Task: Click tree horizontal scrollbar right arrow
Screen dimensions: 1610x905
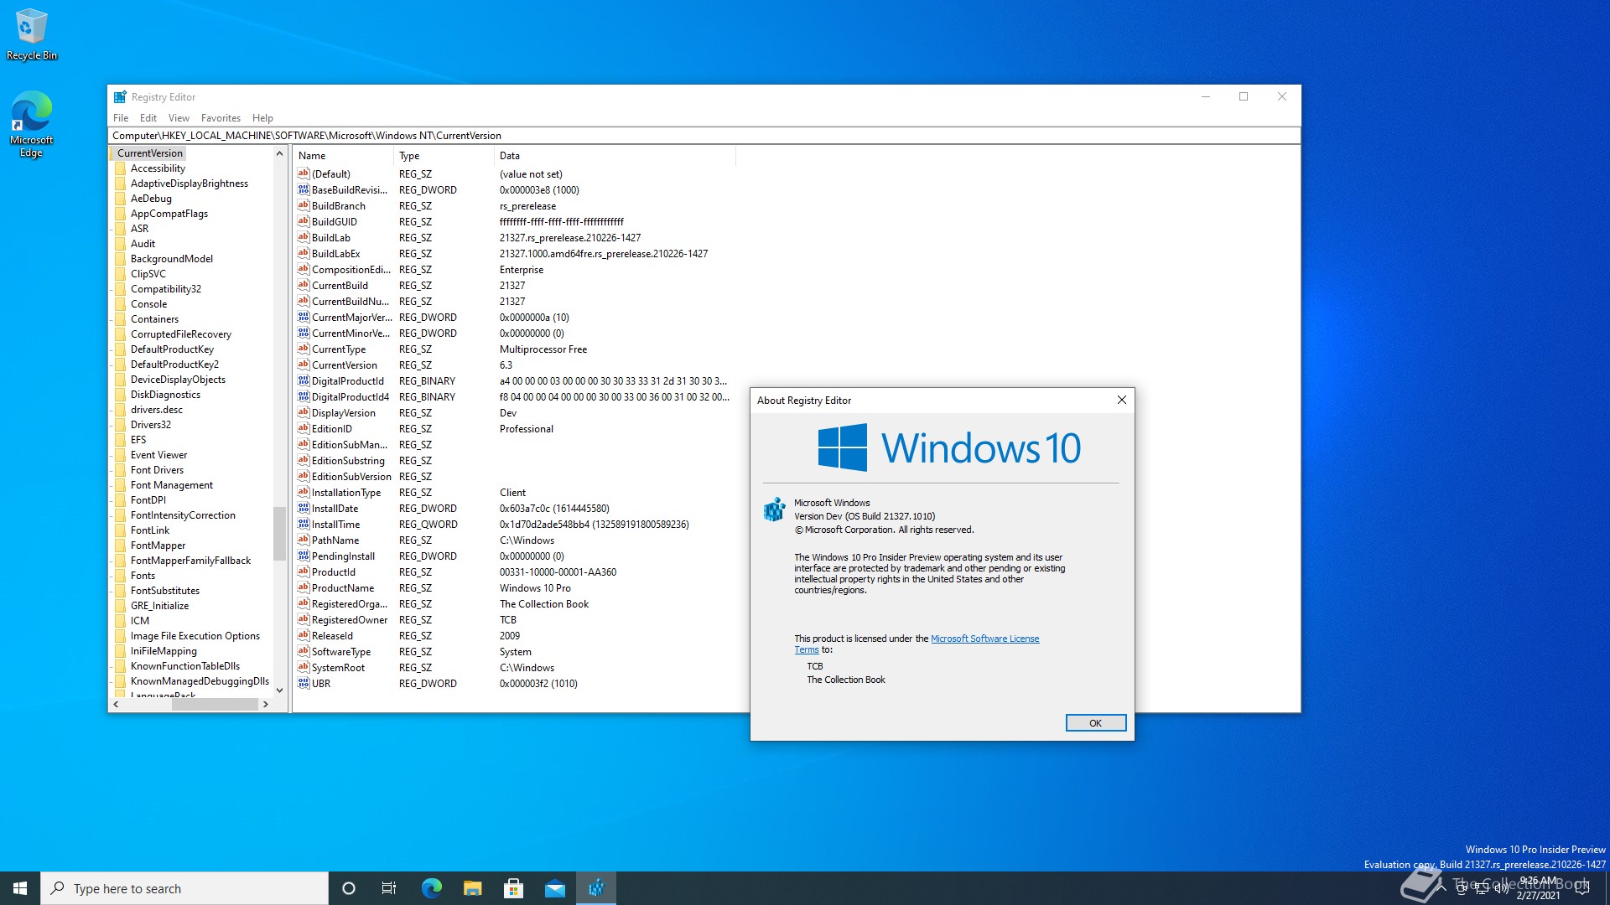Action: pos(266,705)
